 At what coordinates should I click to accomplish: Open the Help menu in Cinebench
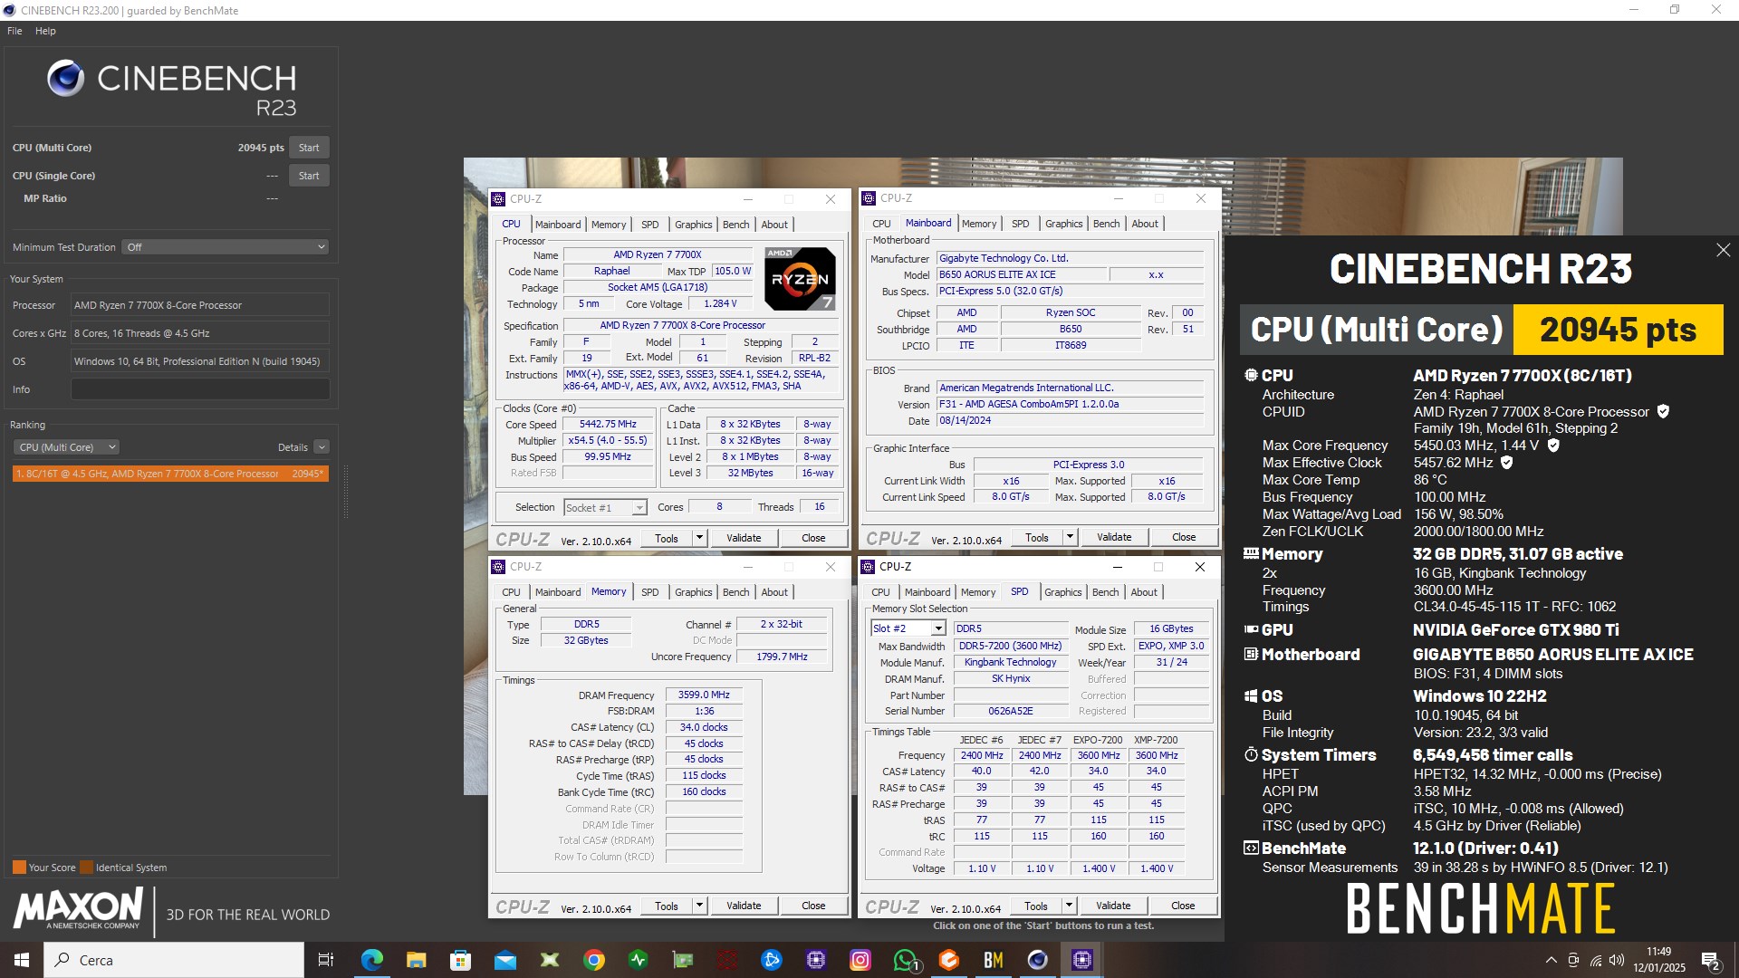45,31
